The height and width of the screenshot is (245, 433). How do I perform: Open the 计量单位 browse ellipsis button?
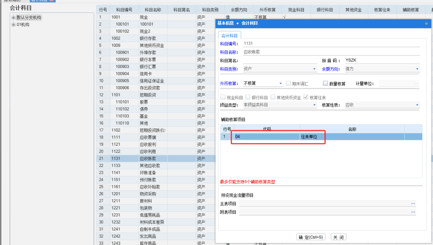pos(416,84)
